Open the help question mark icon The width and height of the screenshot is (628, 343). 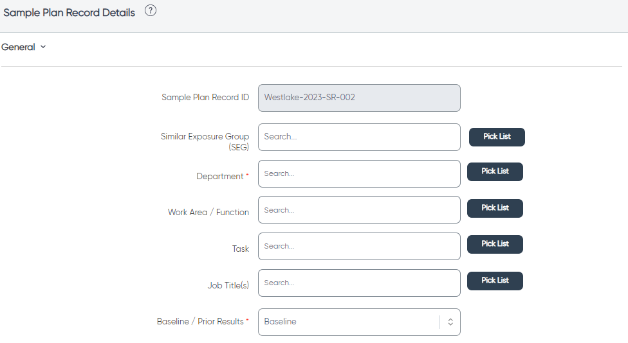click(150, 11)
